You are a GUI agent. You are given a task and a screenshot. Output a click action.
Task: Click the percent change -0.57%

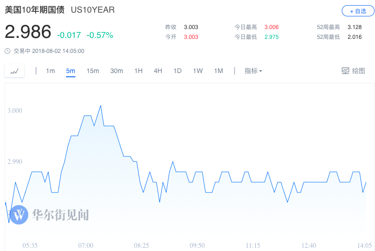[x=100, y=35]
